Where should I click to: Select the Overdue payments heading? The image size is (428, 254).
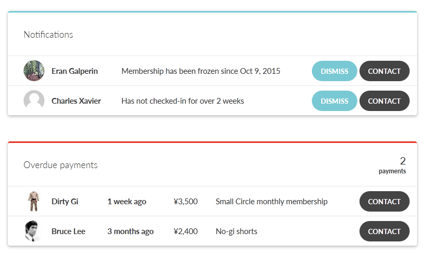point(60,165)
